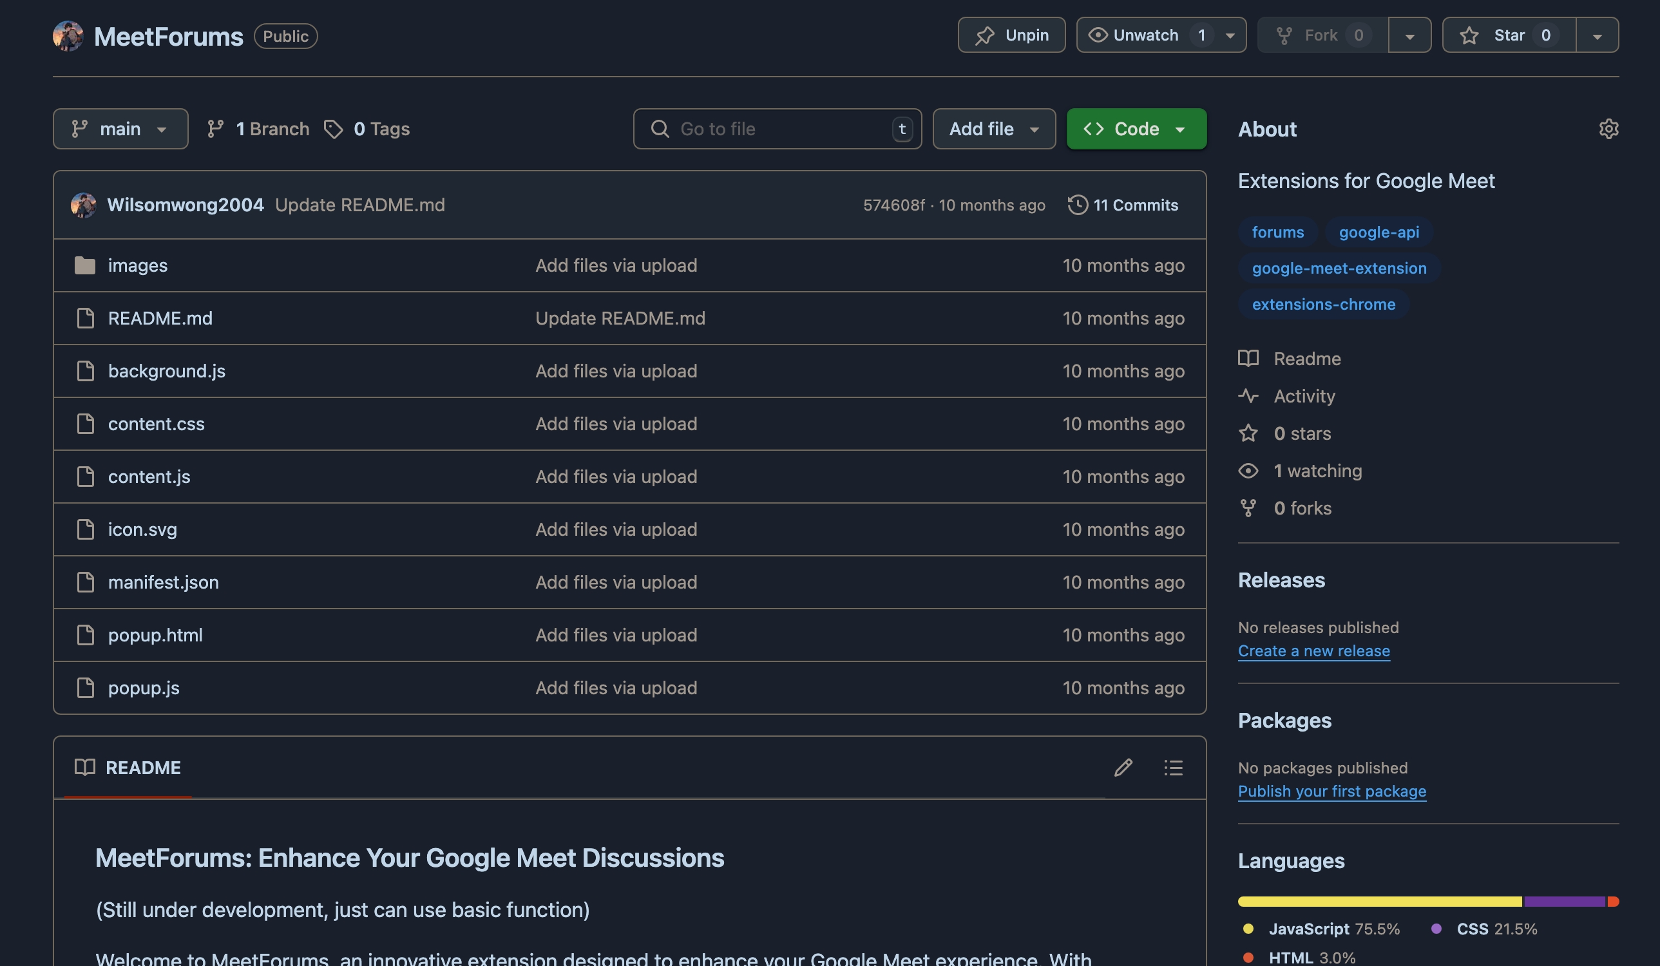Screen dimensions: 1660x966
Task: Open the Packages section heading
Action: click(x=1284, y=721)
